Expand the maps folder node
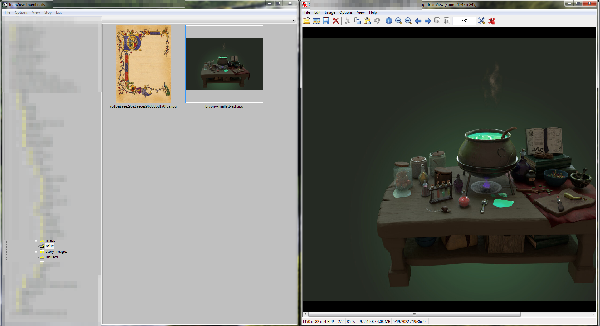This screenshot has width=600, height=326. [36, 241]
